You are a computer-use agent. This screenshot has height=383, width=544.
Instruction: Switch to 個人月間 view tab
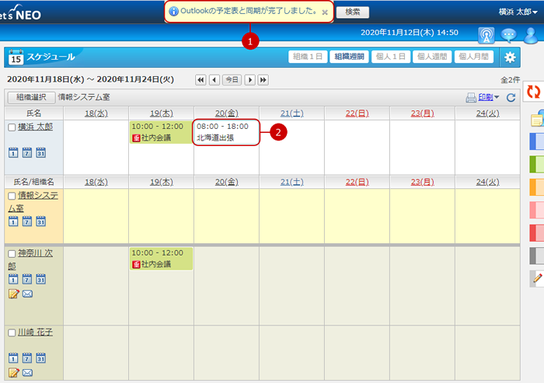[x=475, y=57]
